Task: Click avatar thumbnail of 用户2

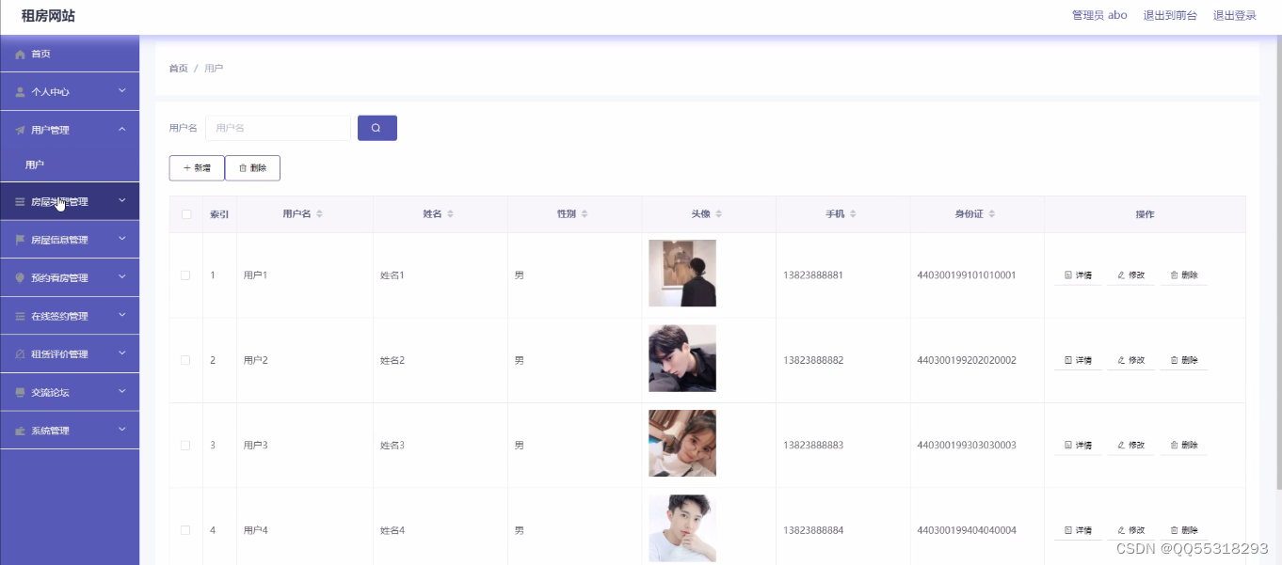Action: (x=682, y=358)
